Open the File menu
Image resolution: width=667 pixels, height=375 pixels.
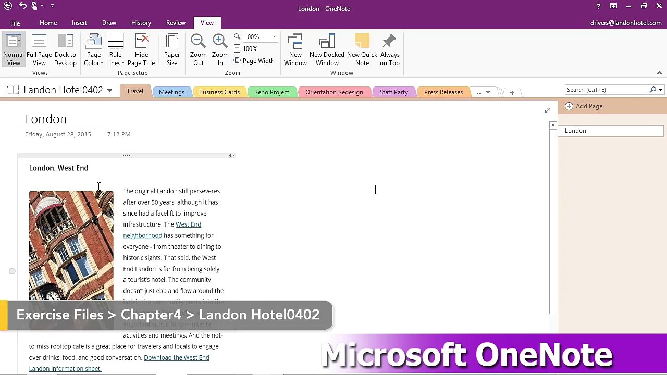tap(15, 23)
